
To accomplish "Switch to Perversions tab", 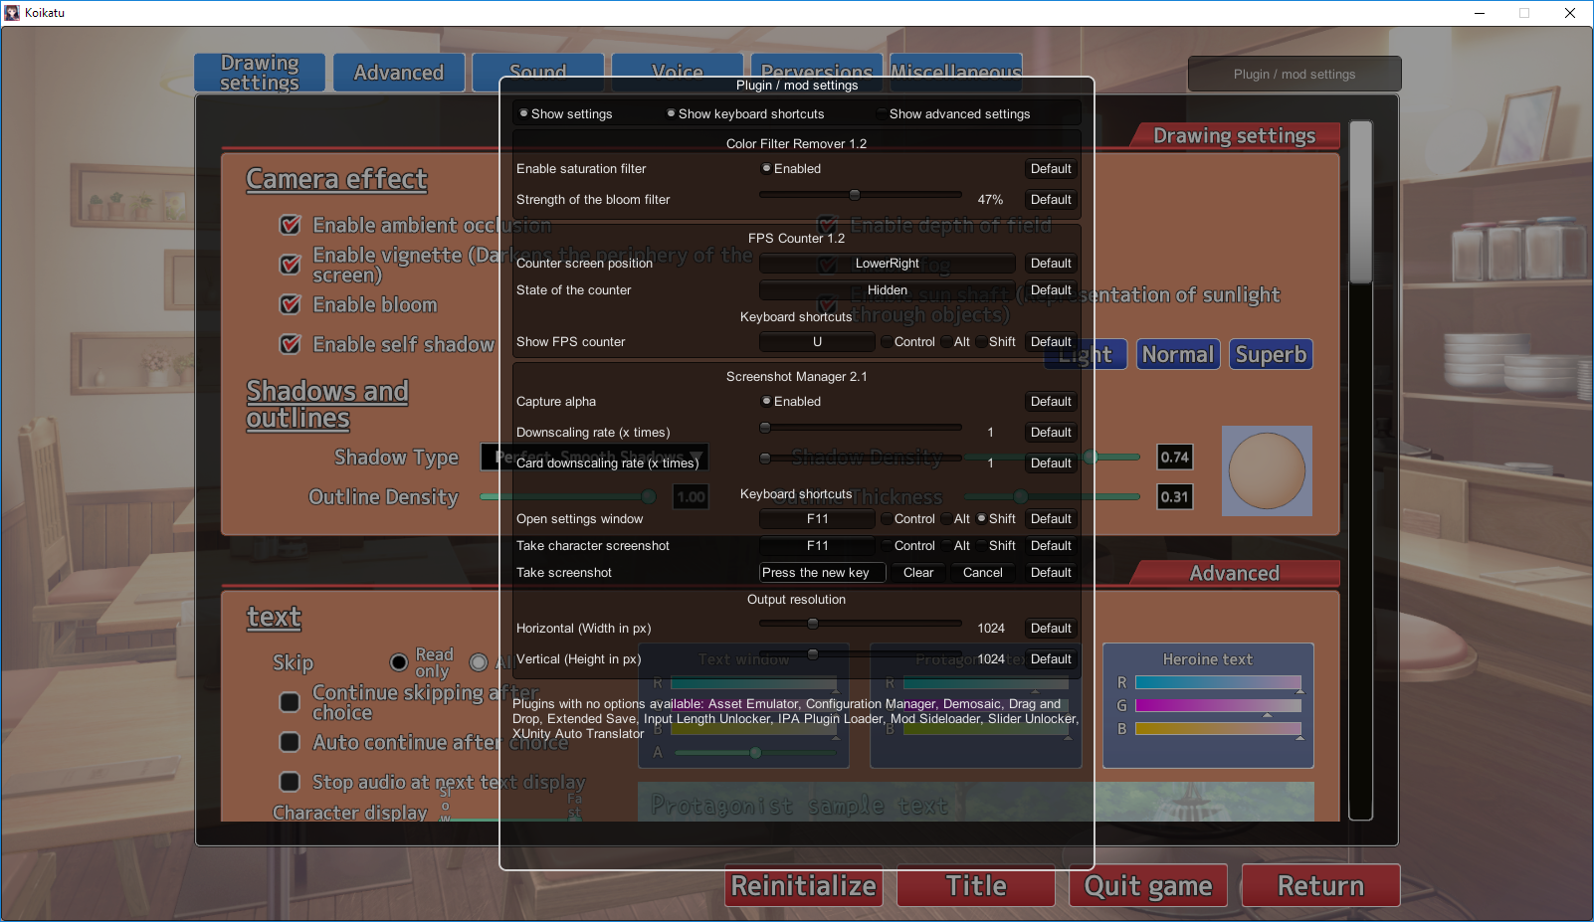I will [817, 73].
